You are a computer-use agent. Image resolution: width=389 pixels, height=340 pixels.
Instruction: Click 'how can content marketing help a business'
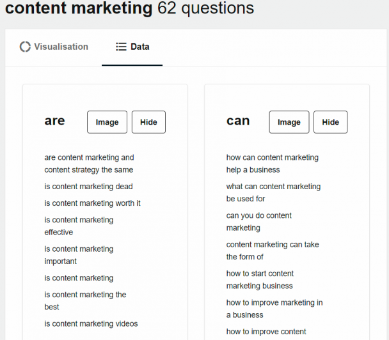click(273, 164)
